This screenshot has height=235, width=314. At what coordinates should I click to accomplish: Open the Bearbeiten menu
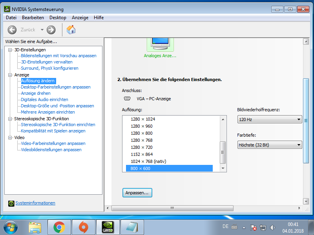(x=33, y=18)
